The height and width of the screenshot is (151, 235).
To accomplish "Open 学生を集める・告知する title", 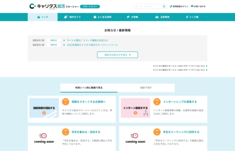I will pyautogui.click(x=86, y=132).
